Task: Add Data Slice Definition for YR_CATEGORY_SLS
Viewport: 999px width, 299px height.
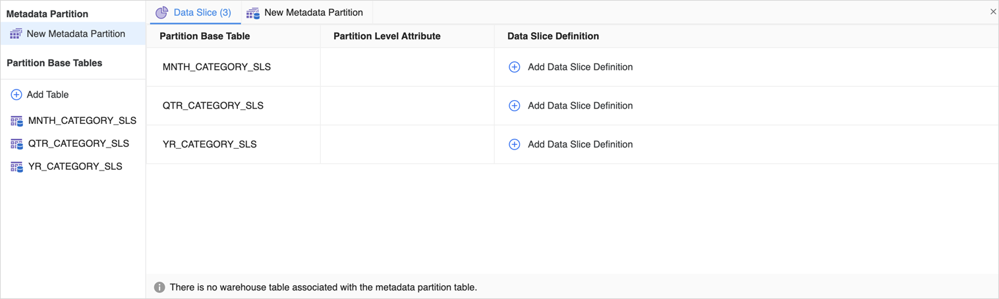Action: 580,144
